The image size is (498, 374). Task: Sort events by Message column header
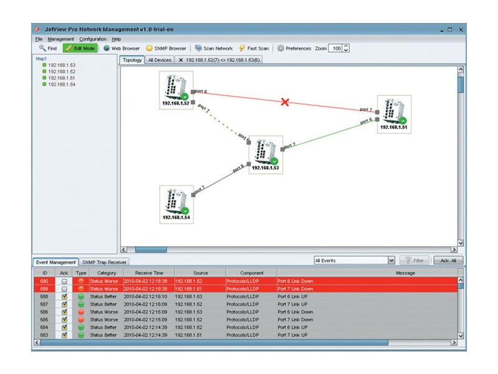367,273
